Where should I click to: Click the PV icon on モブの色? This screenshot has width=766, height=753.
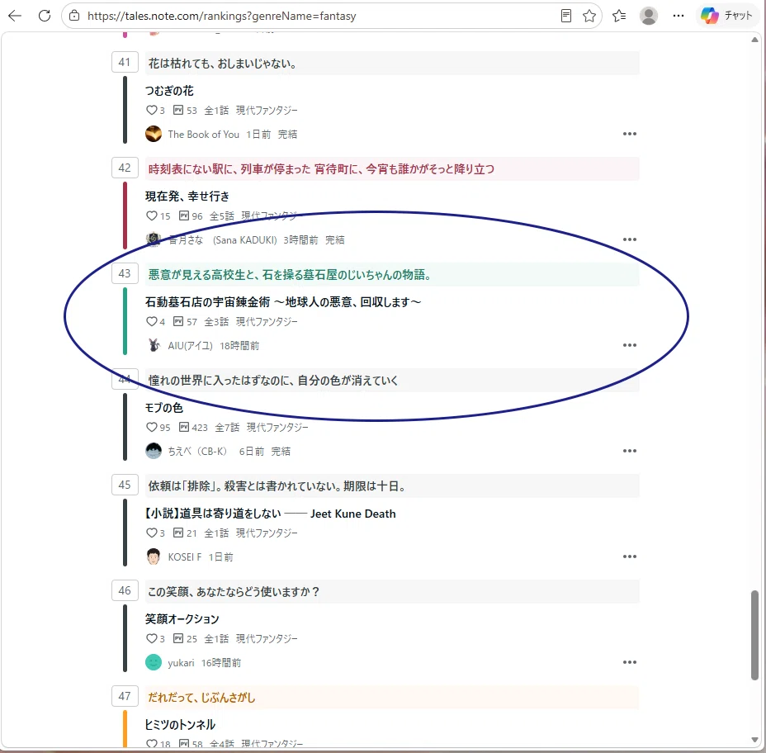(x=184, y=427)
